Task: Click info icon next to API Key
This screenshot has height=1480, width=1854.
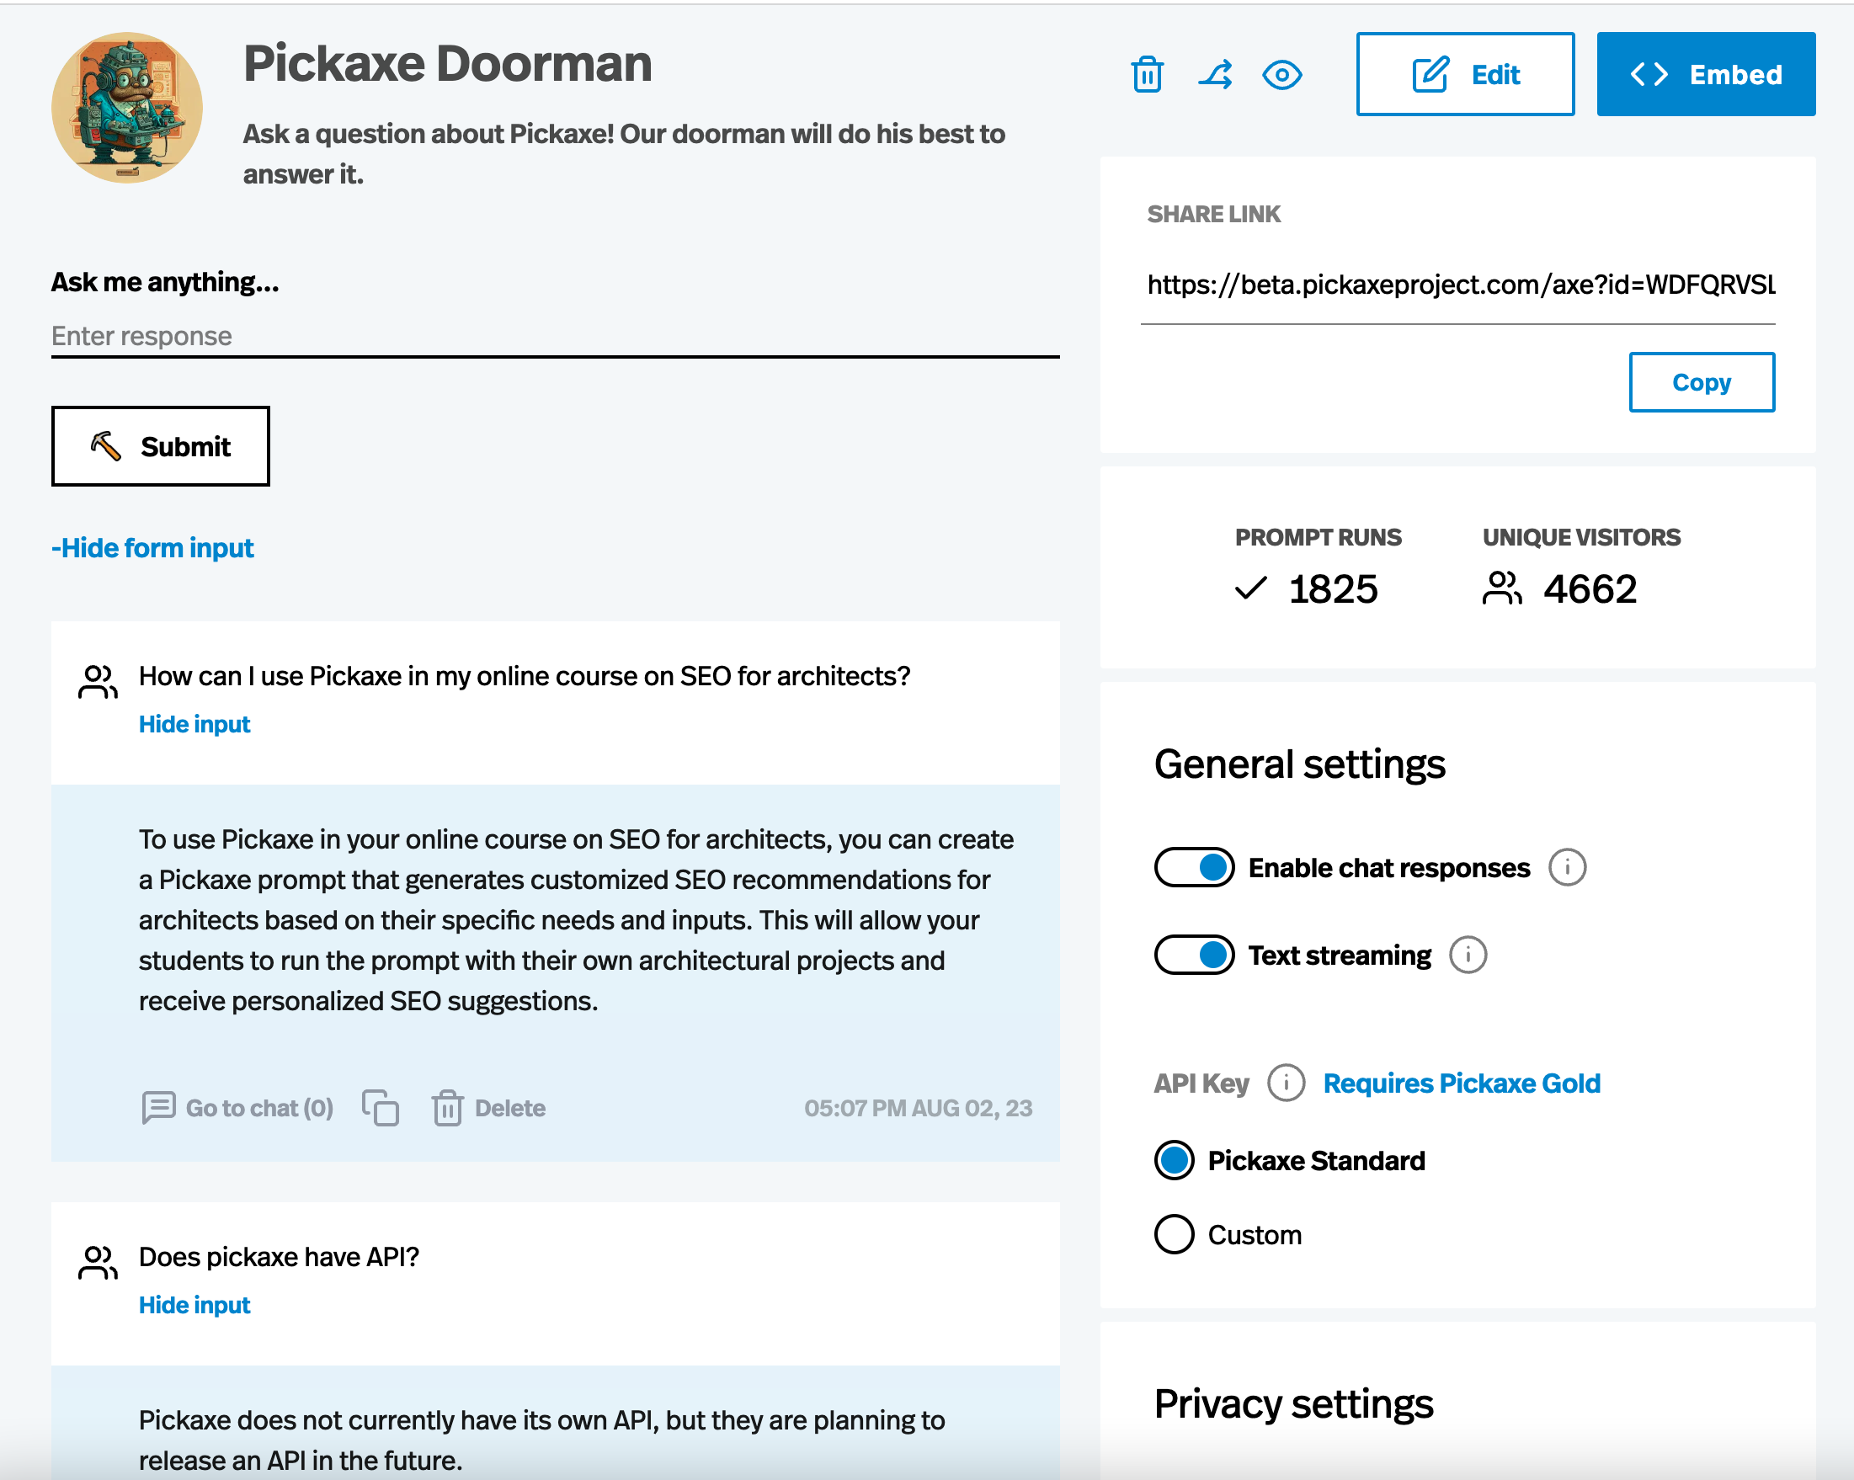Action: (x=1286, y=1083)
